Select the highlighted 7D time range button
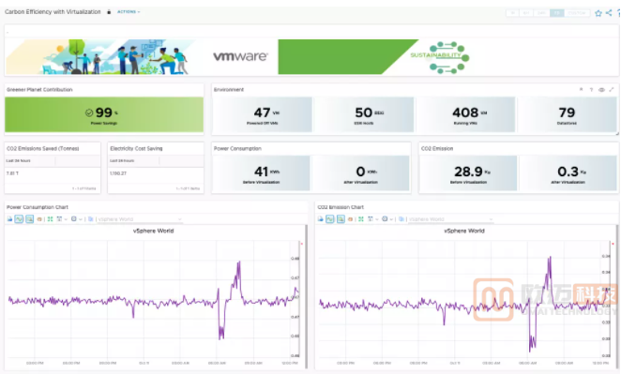Viewport: 621px width, 374px height. tap(557, 13)
